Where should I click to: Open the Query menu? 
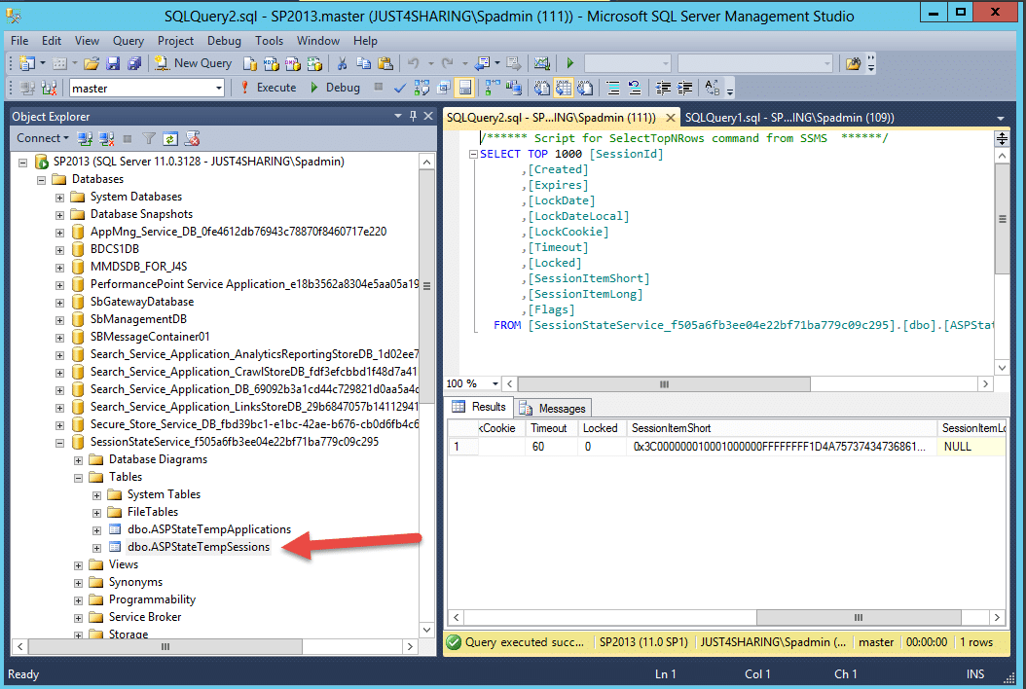(x=128, y=41)
